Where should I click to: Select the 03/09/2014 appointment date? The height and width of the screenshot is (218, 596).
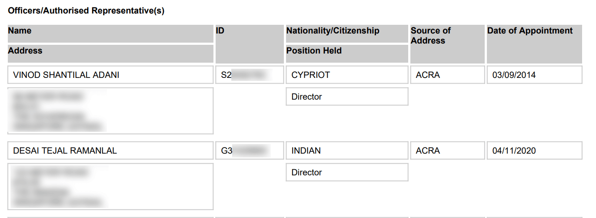coord(534,75)
